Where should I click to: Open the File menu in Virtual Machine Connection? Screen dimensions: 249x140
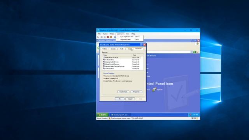(x=99, y=34)
